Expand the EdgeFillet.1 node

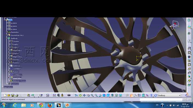[9, 50]
